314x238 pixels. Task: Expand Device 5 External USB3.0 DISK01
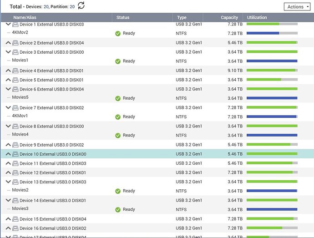(x=8, y=80)
